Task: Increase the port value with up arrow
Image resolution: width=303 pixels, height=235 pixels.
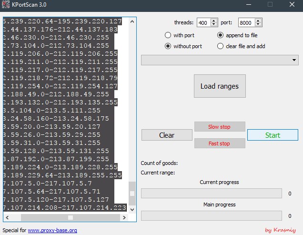Action: point(259,20)
